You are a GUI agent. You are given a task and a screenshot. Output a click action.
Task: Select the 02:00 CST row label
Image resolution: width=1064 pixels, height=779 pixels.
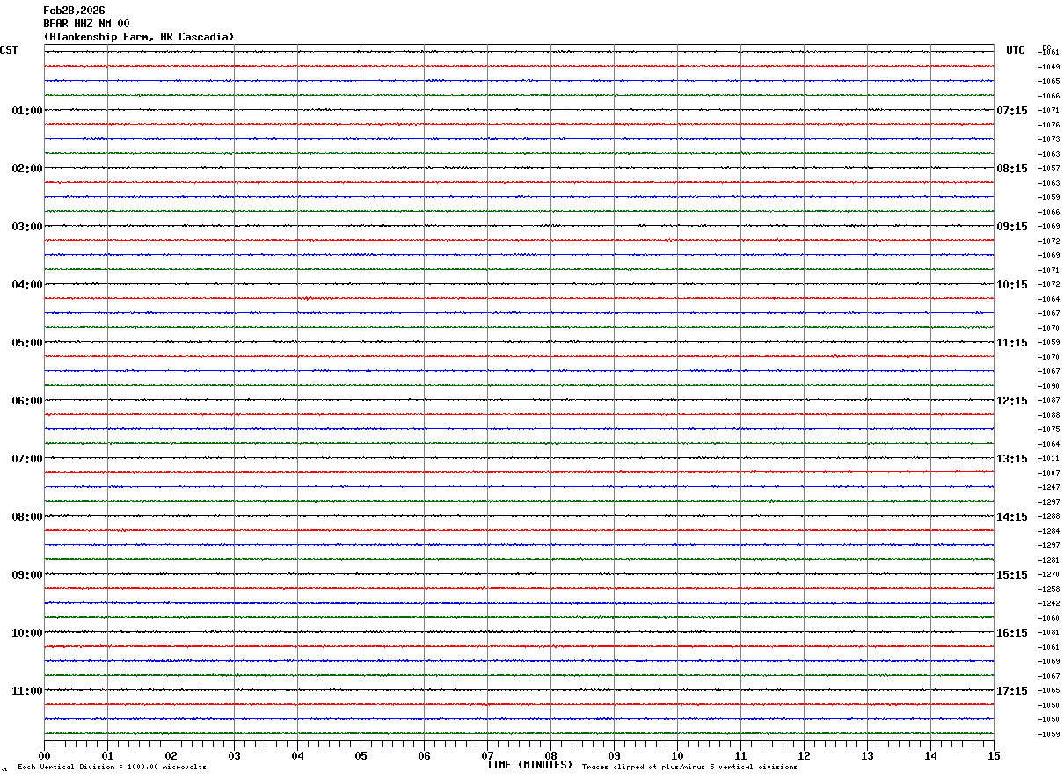[27, 168]
